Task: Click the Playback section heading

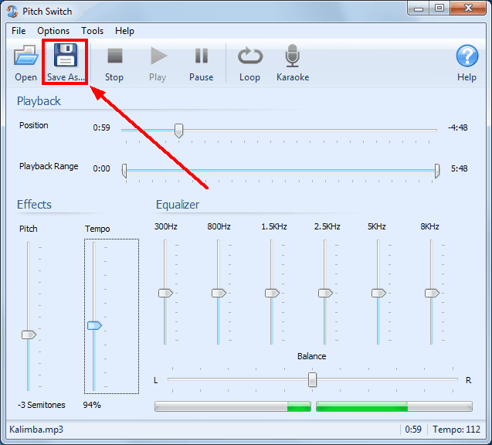Action: coord(39,101)
